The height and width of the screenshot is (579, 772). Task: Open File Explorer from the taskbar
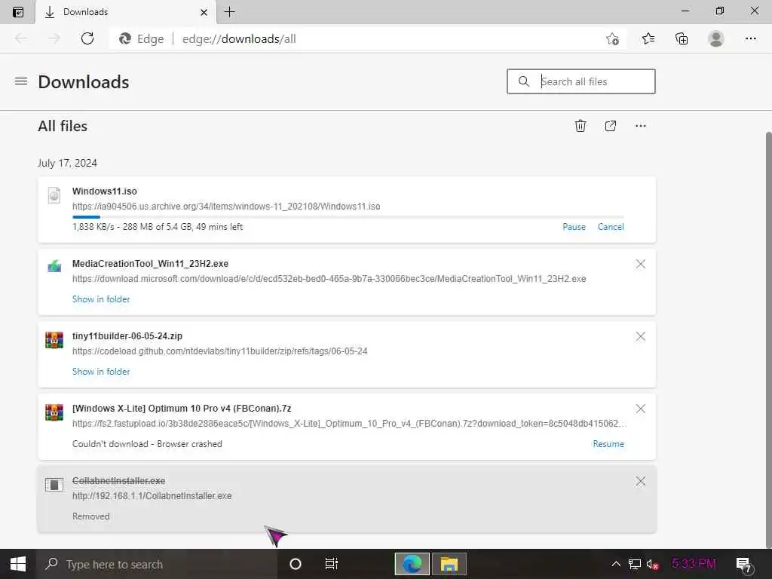pyautogui.click(x=449, y=564)
